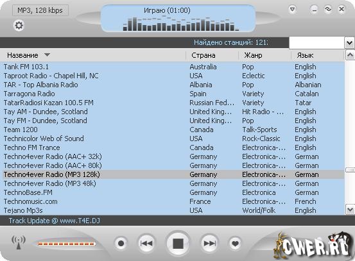
Task: Open the station filter dropdown arrow
Action: coord(349,43)
